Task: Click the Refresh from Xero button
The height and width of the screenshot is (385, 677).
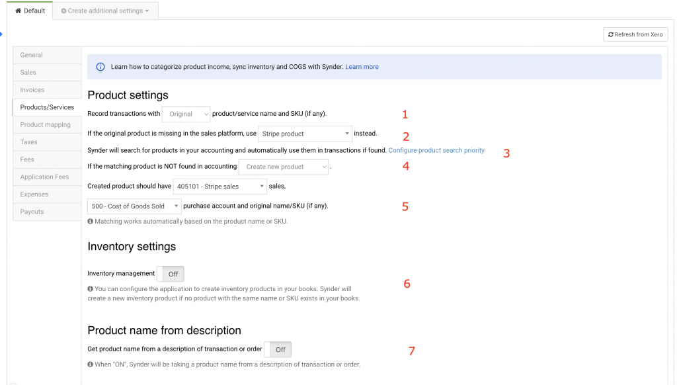Action: click(635, 34)
